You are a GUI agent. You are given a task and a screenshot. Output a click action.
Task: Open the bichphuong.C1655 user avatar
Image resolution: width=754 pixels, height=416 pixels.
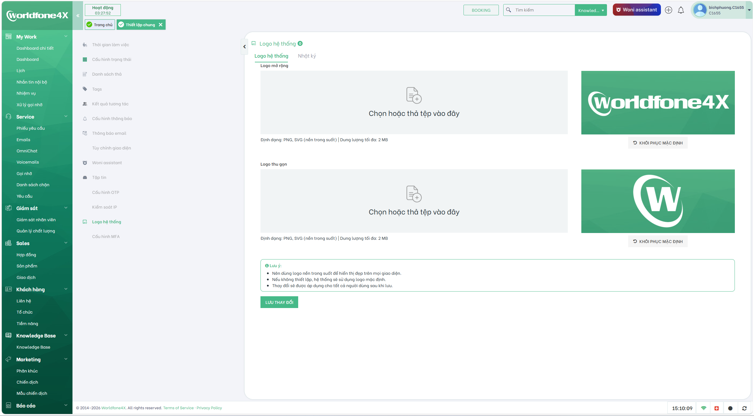700,10
